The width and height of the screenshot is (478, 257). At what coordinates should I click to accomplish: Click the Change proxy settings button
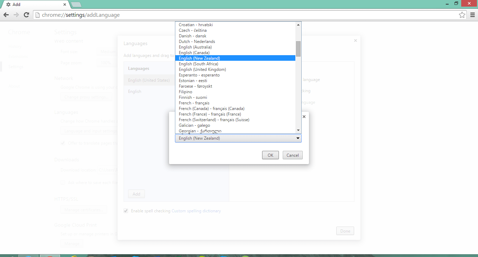pyautogui.click(x=86, y=97)
